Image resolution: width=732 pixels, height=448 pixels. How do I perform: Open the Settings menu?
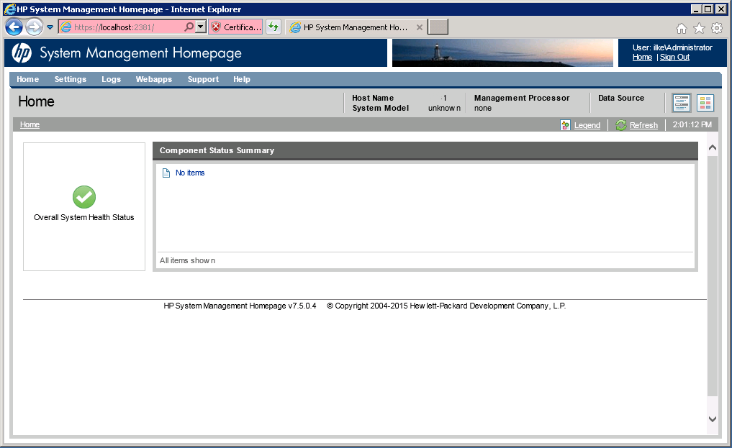coord(71,79)
